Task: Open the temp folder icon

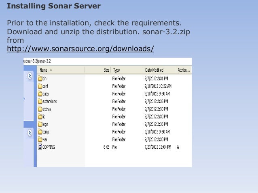Action: coord(40,132)
